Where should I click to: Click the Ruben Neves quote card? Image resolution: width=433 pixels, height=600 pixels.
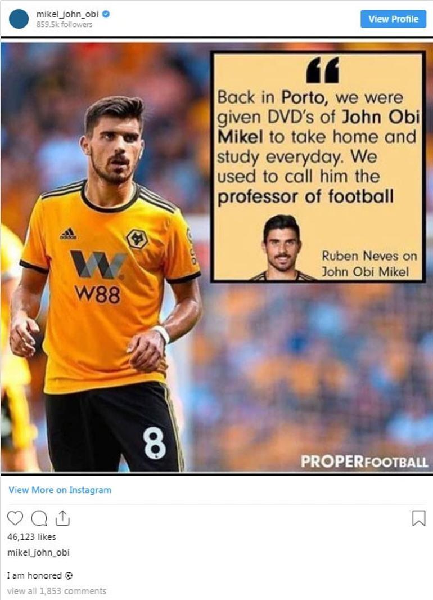pyautogui.click(x=318, y=167)
